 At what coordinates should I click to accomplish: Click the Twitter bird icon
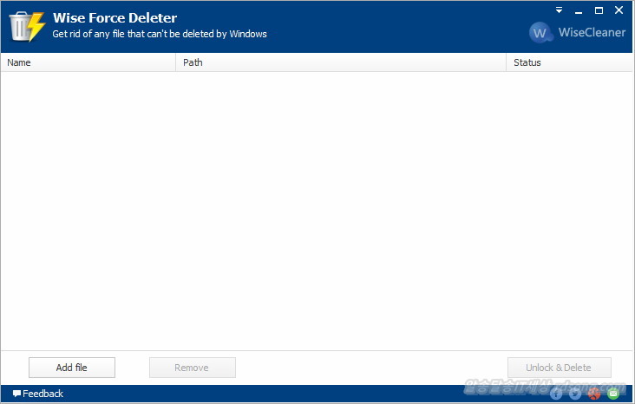coord(575,394)
